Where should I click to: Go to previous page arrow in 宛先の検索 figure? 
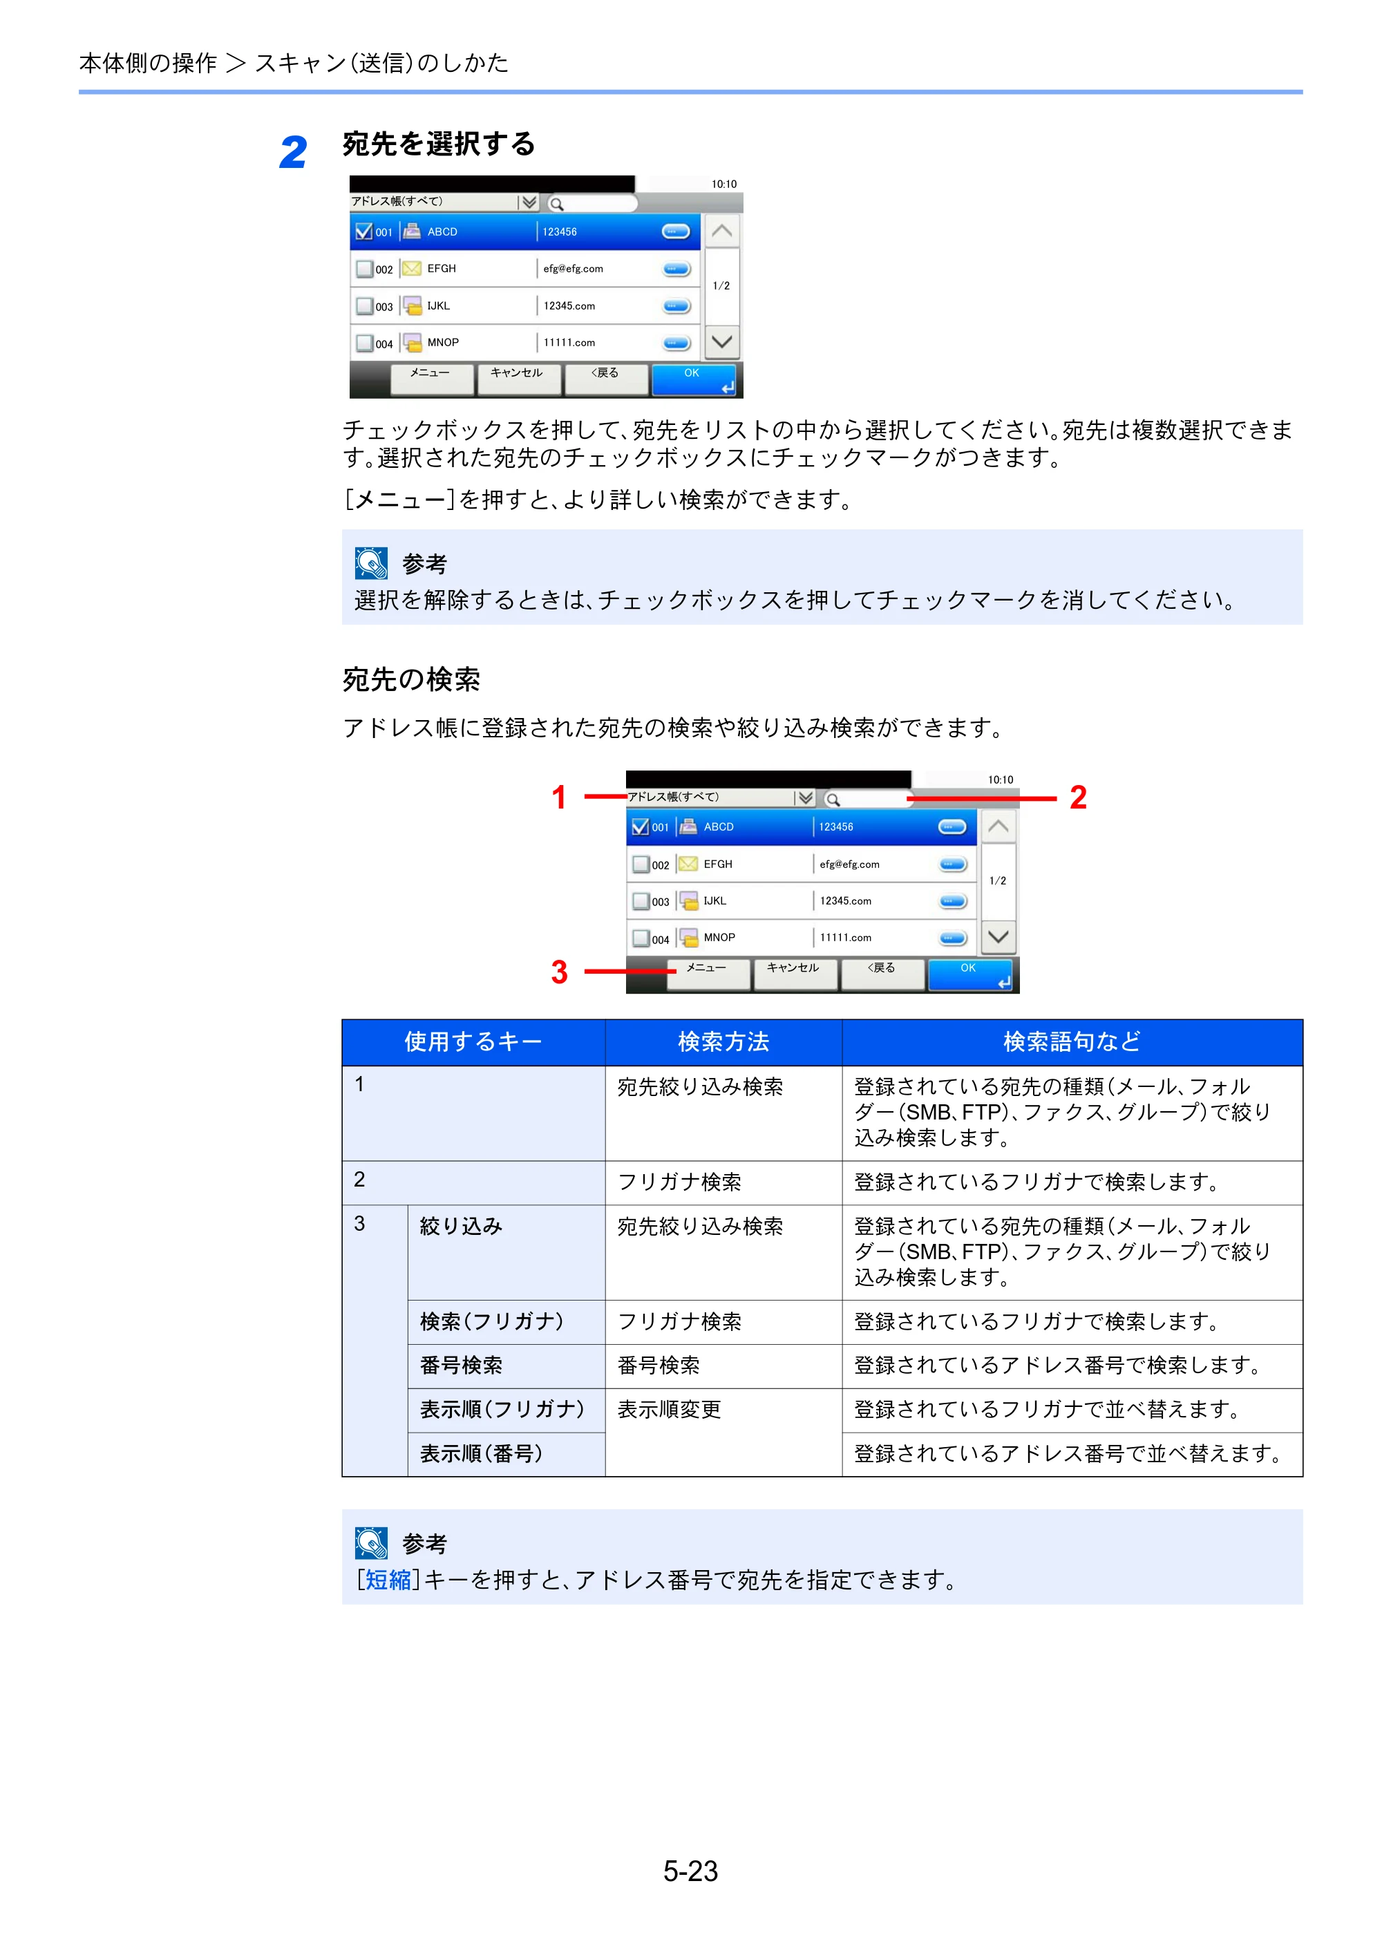[998, 827]
